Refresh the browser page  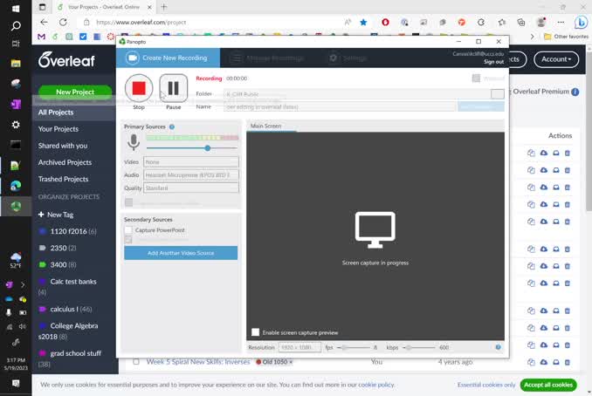(x=62, y=22)
